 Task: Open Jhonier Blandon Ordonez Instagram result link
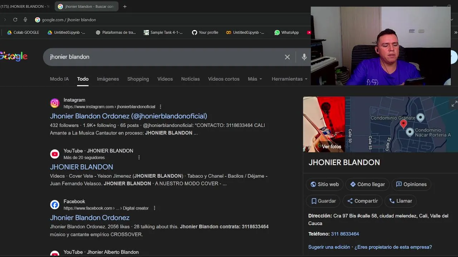pos(128,116)
